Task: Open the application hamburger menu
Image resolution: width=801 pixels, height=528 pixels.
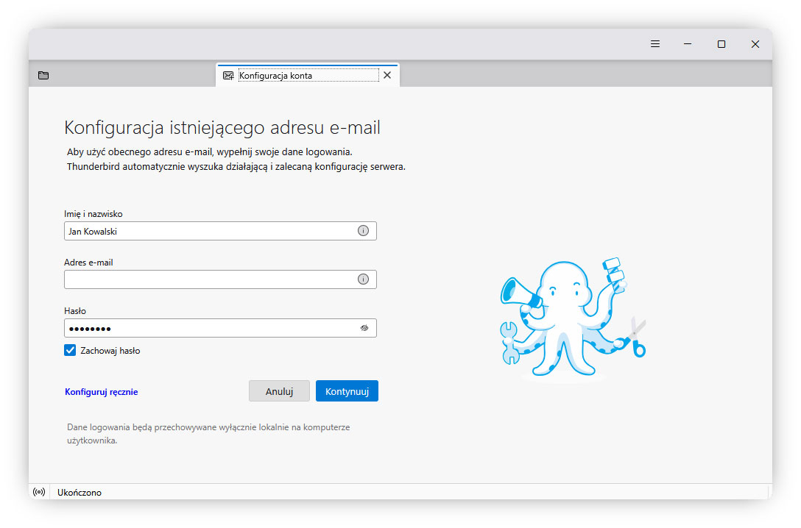Action: (654, 44)
